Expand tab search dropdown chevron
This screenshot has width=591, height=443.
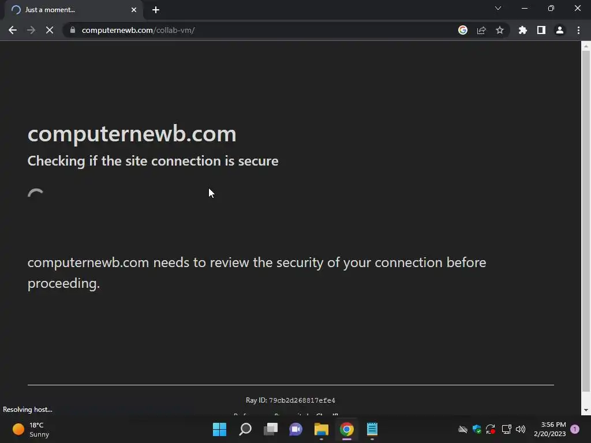point(498,8)
